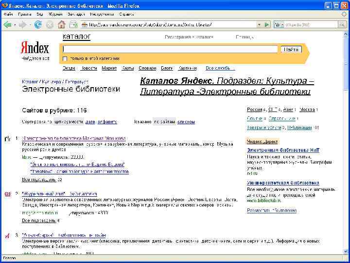The width and height of the screenshot is (350, 263).
Task: Click the Каталог breadcrumb link
Action: tap(30, 82)
